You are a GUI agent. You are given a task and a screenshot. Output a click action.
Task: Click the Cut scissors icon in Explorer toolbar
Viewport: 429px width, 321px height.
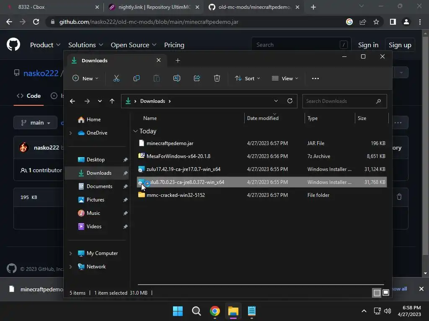pyautogui.click(x=116, y=78)
